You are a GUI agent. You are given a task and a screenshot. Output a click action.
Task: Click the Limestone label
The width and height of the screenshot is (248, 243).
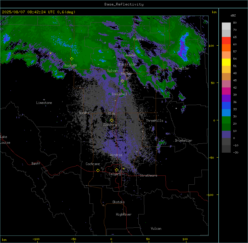pyautogui.click(x=44, y=103)
